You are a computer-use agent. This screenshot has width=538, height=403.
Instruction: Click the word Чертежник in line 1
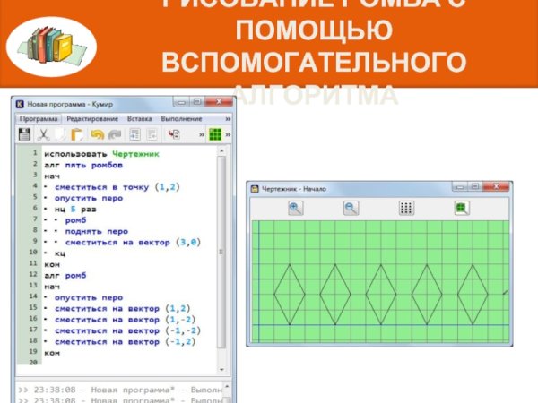click(x=136, y=154)
